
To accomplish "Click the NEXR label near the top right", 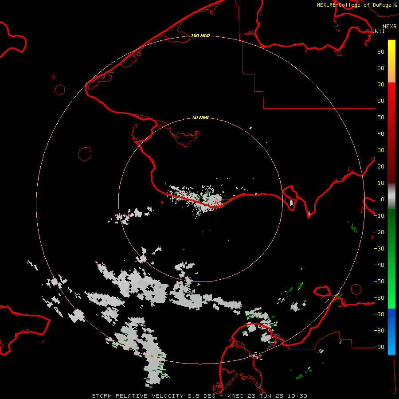I will (x=390, y=27).
